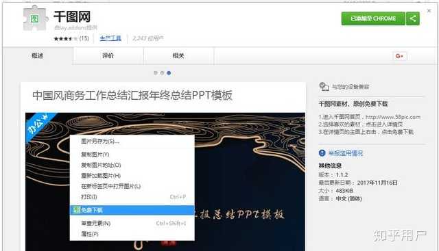Select the second screenshot carousel dot
Image resolution: width=439 pixels, height=251 pixels.
162,73
